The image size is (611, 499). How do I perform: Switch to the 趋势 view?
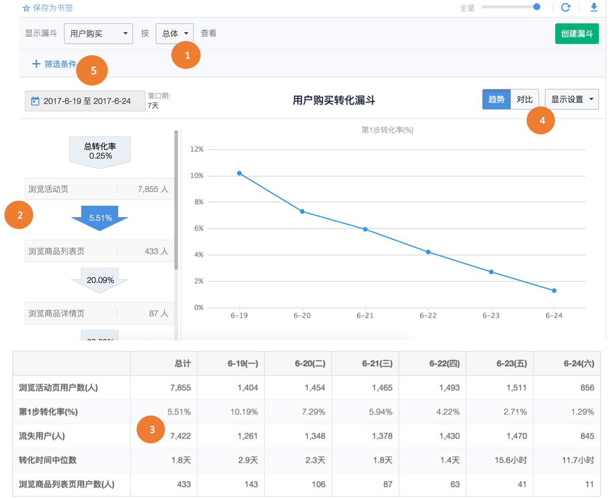[496, 99]
